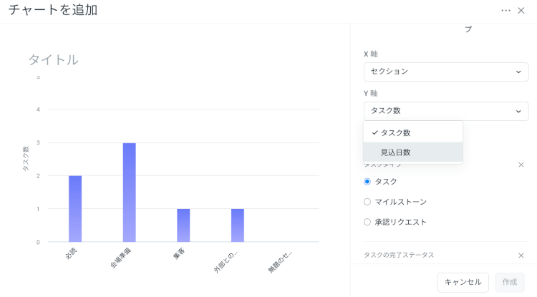Click the 外部との bar in the chart

coord(237,225)
